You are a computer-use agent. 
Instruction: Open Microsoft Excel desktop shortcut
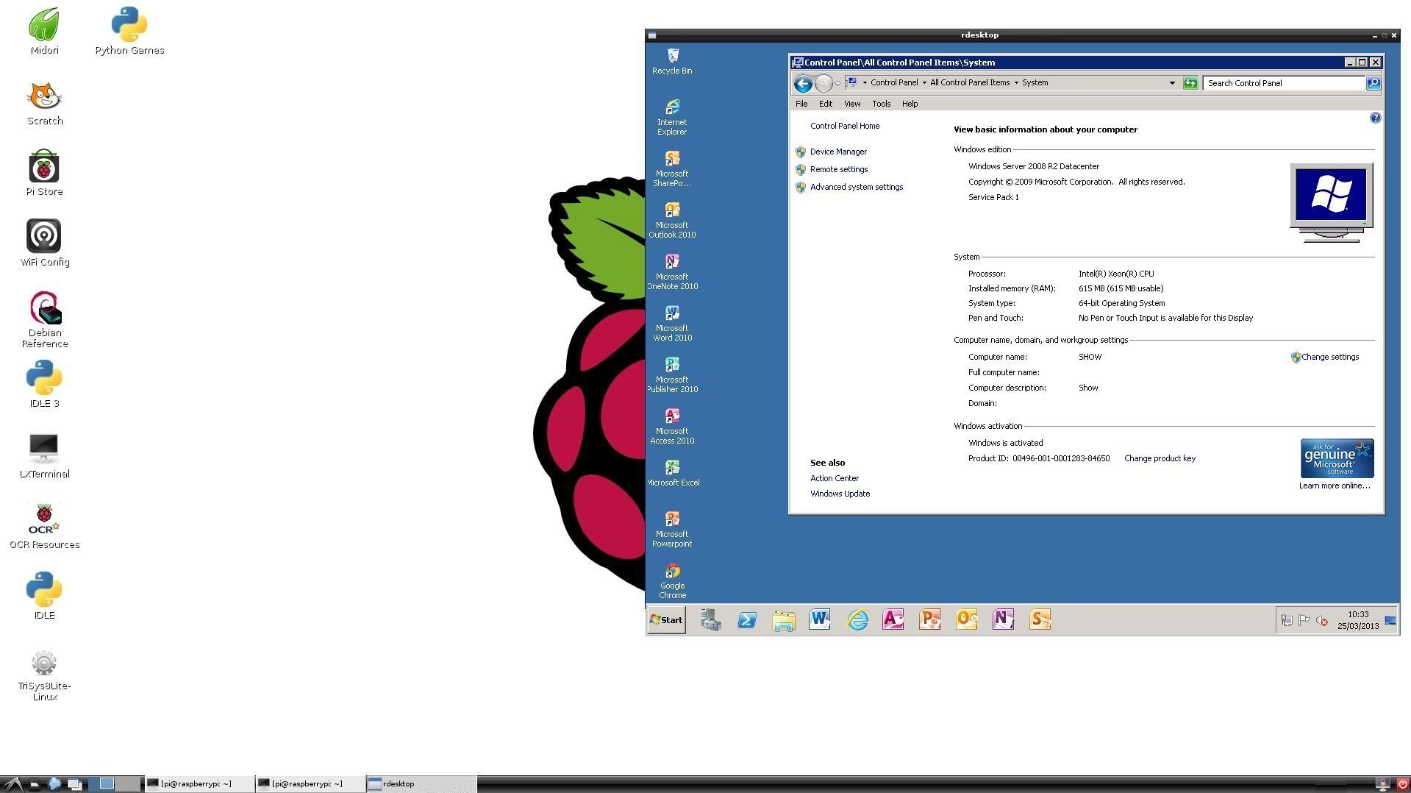[672, 474]
